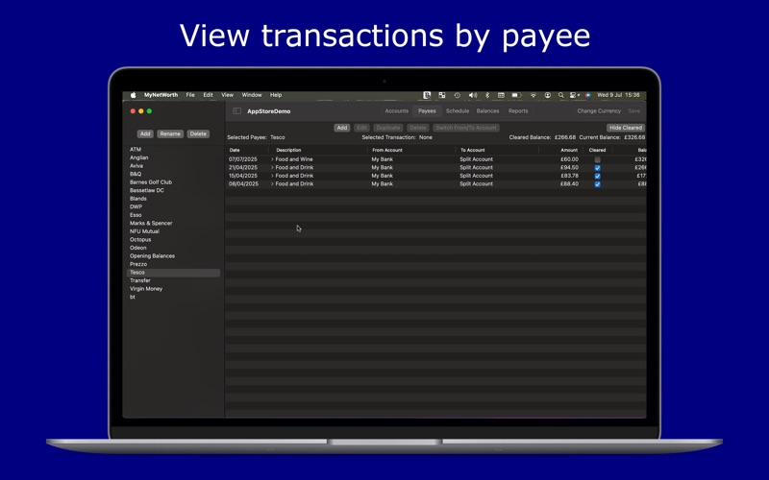Open the File menu
The image size is (769, 480).
coord(190,95)
